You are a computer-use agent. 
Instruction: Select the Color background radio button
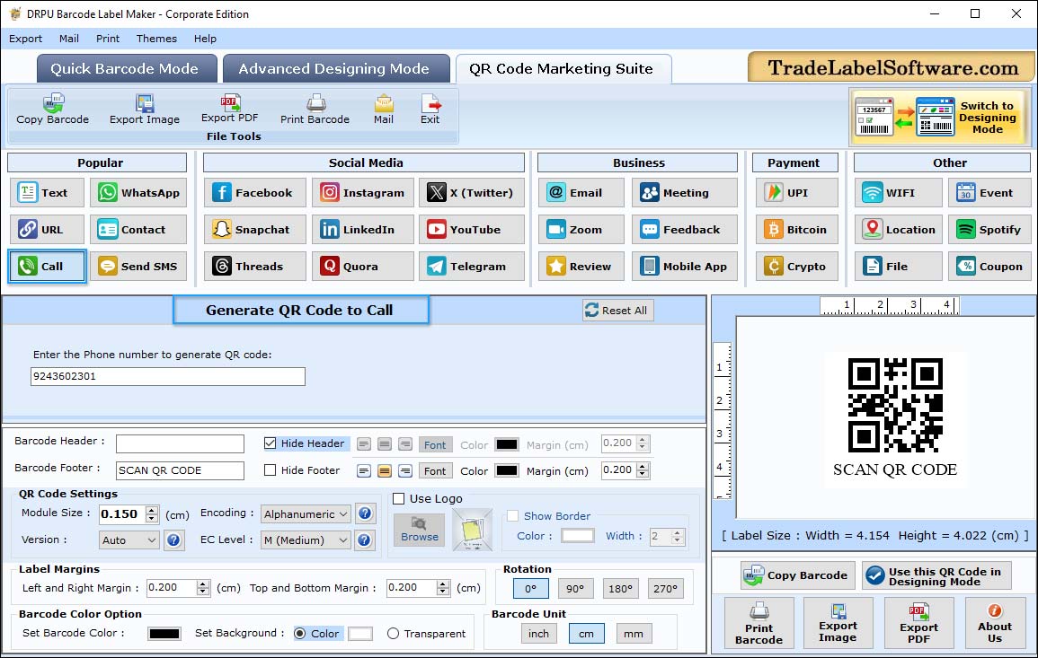click(x=300, y=634)
